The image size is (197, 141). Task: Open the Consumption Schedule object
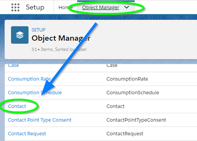(35, 93)
